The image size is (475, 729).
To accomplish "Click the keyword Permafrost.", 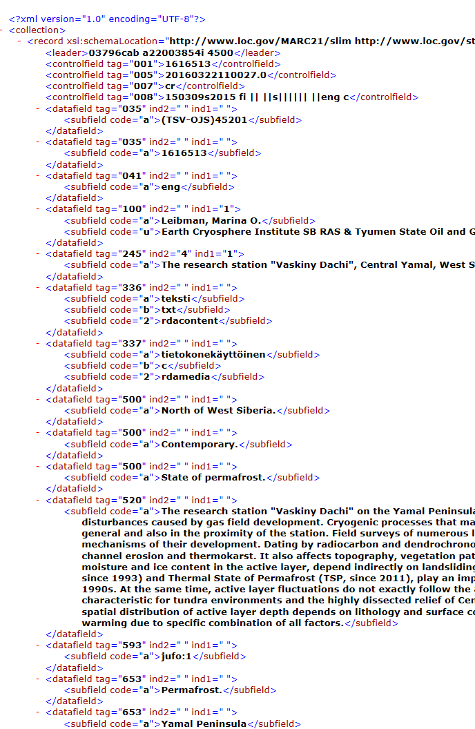I will point(192,690).
